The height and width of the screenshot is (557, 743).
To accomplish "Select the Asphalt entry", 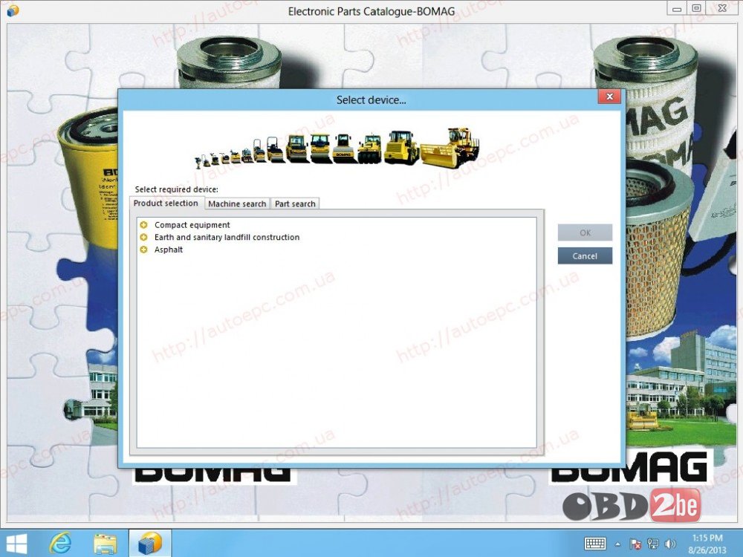I will tap(168, 250).
